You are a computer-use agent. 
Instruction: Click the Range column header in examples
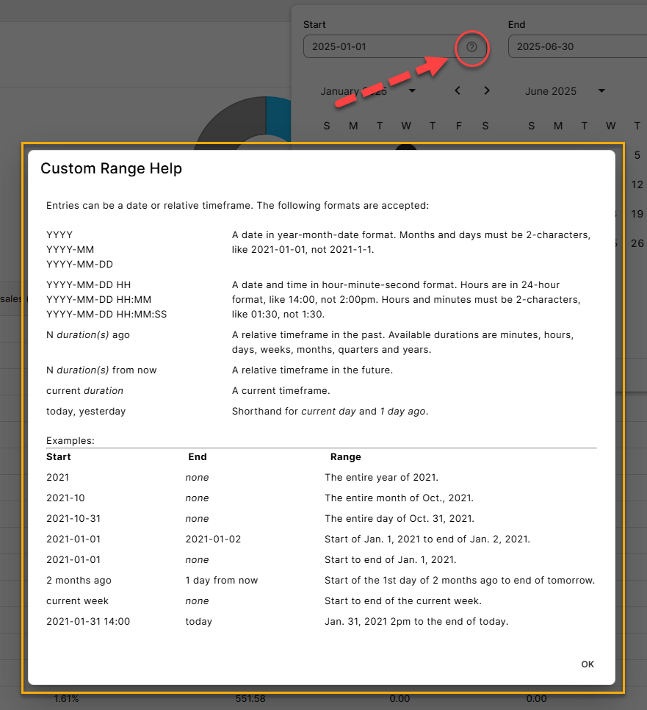[345, 456]
